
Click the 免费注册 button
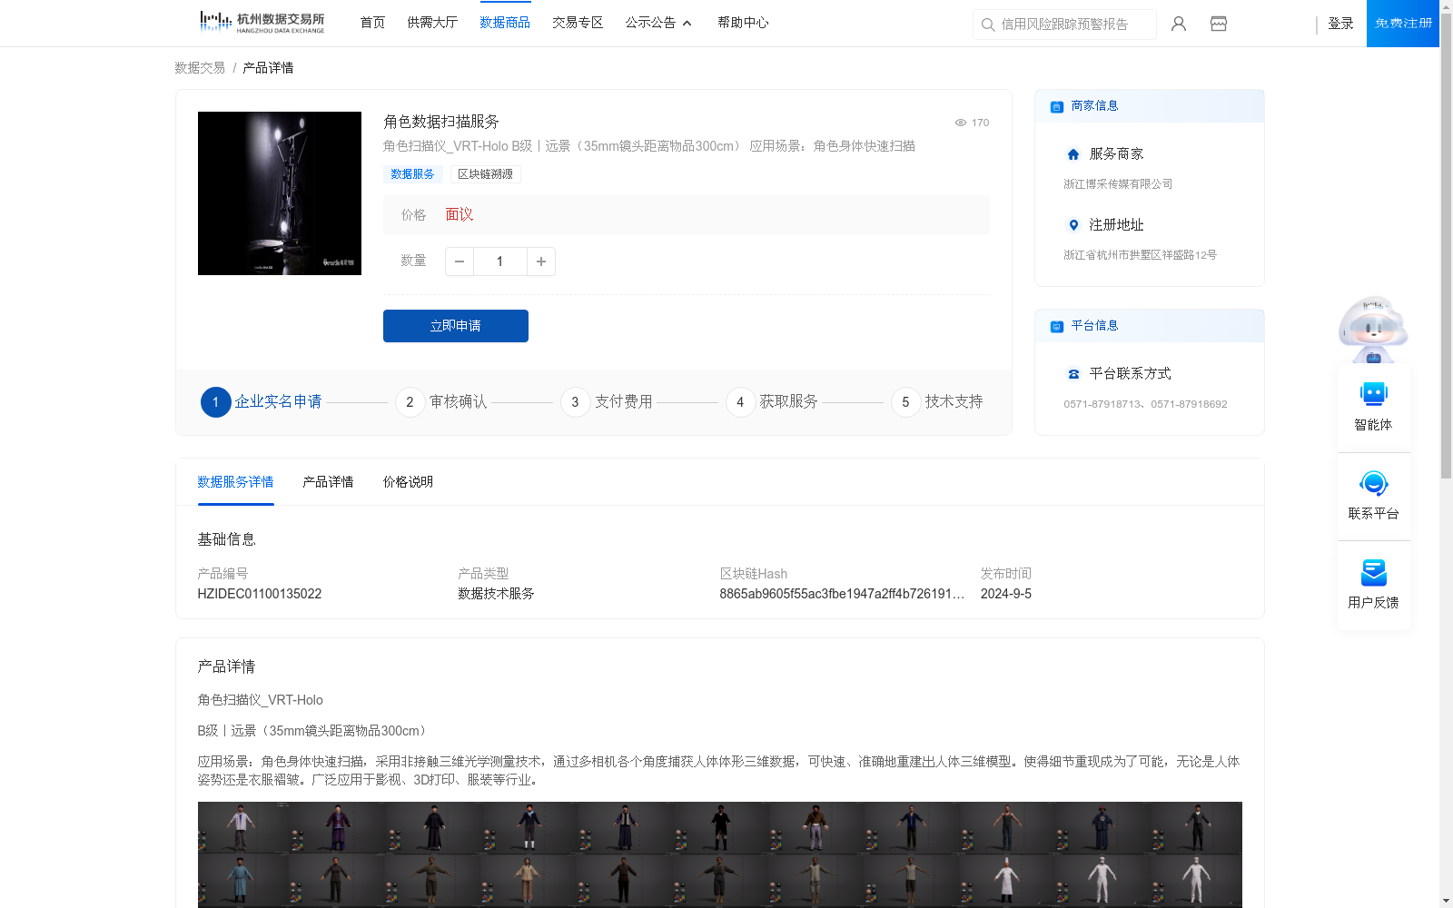(x=1403, y=24)
